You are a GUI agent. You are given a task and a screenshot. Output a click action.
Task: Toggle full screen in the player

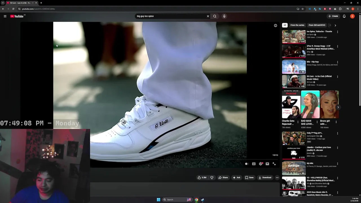point(274,164)
